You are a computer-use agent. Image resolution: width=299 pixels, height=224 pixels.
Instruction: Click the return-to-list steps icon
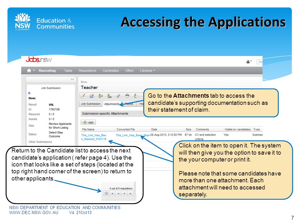[106, 194]
